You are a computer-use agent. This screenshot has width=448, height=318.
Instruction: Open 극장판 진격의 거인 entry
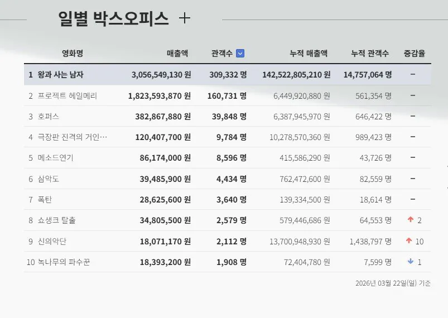coord(72,137)
